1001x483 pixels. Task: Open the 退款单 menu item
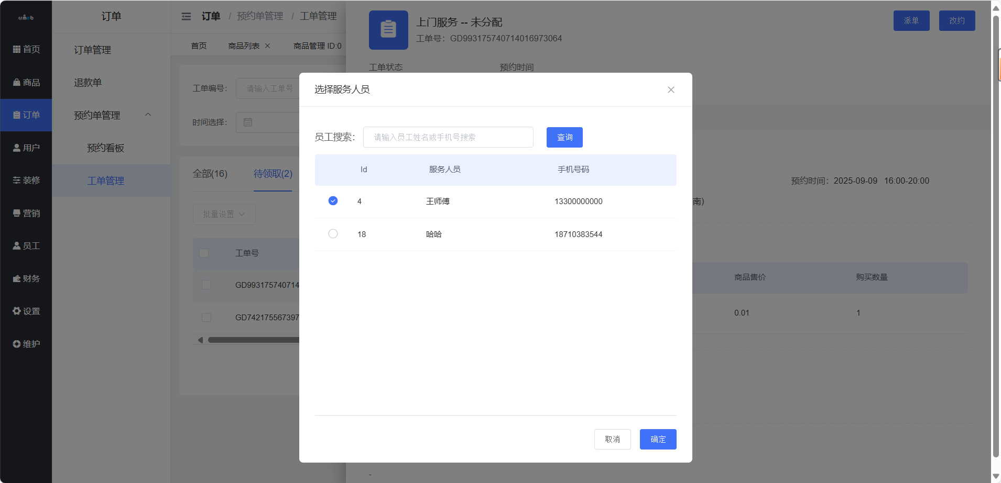87,82
